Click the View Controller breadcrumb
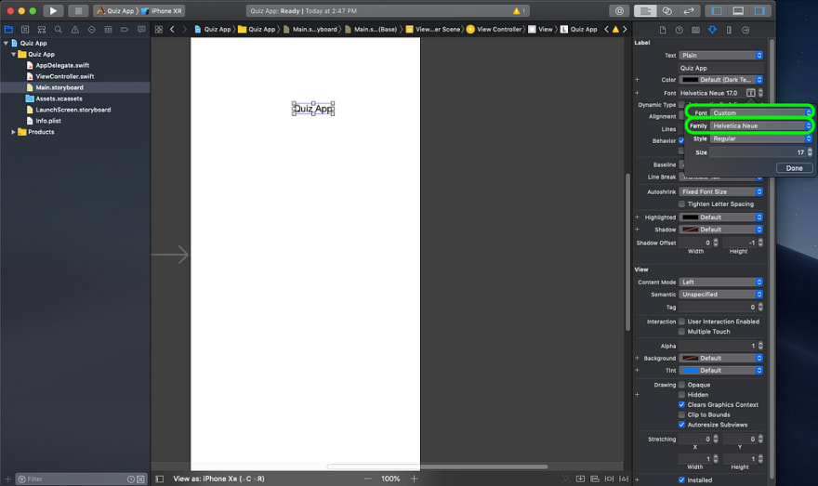Image resolution: width=818 pixels, height=486 pixels. click(494, 29)
